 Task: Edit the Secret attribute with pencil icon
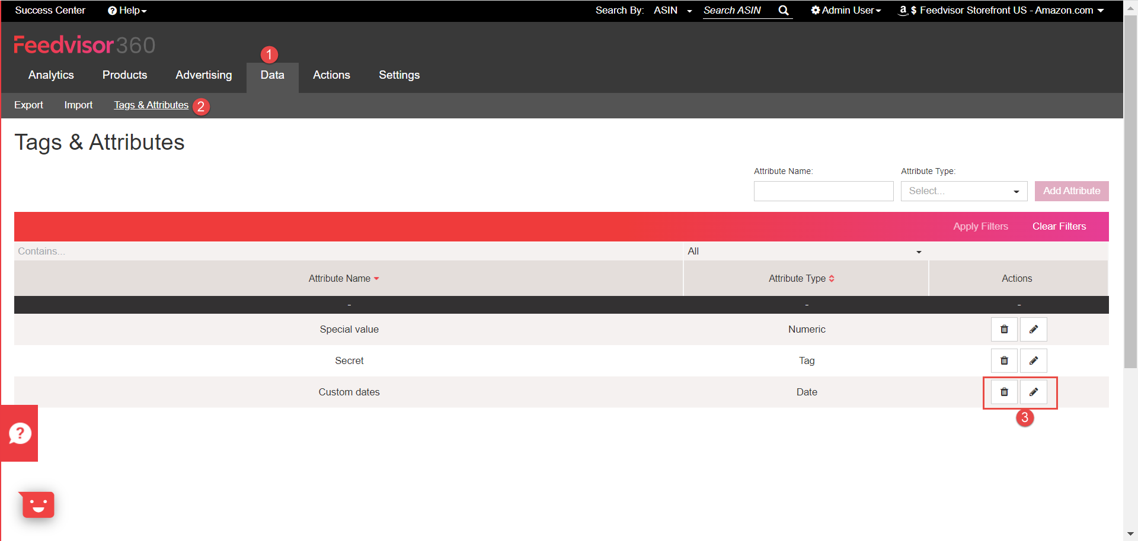pyautogui.click(x=1034, y=360)
